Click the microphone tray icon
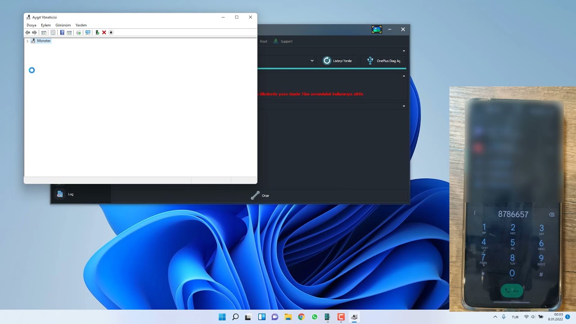 [x=504, y=317]
